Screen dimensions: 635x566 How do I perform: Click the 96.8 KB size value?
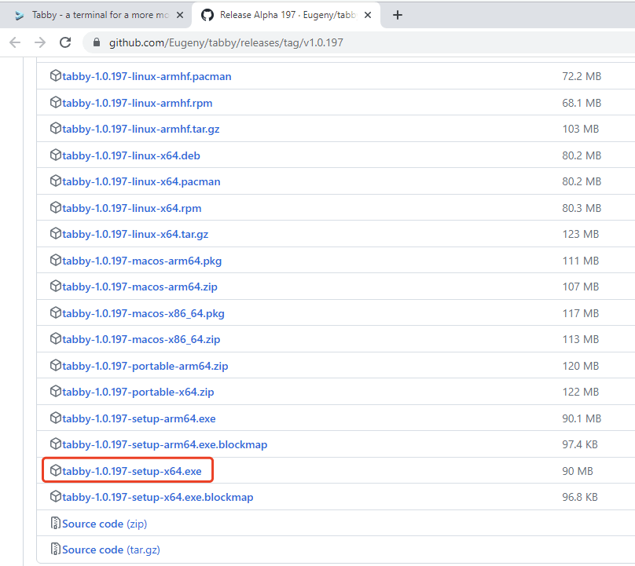(580, 497)
